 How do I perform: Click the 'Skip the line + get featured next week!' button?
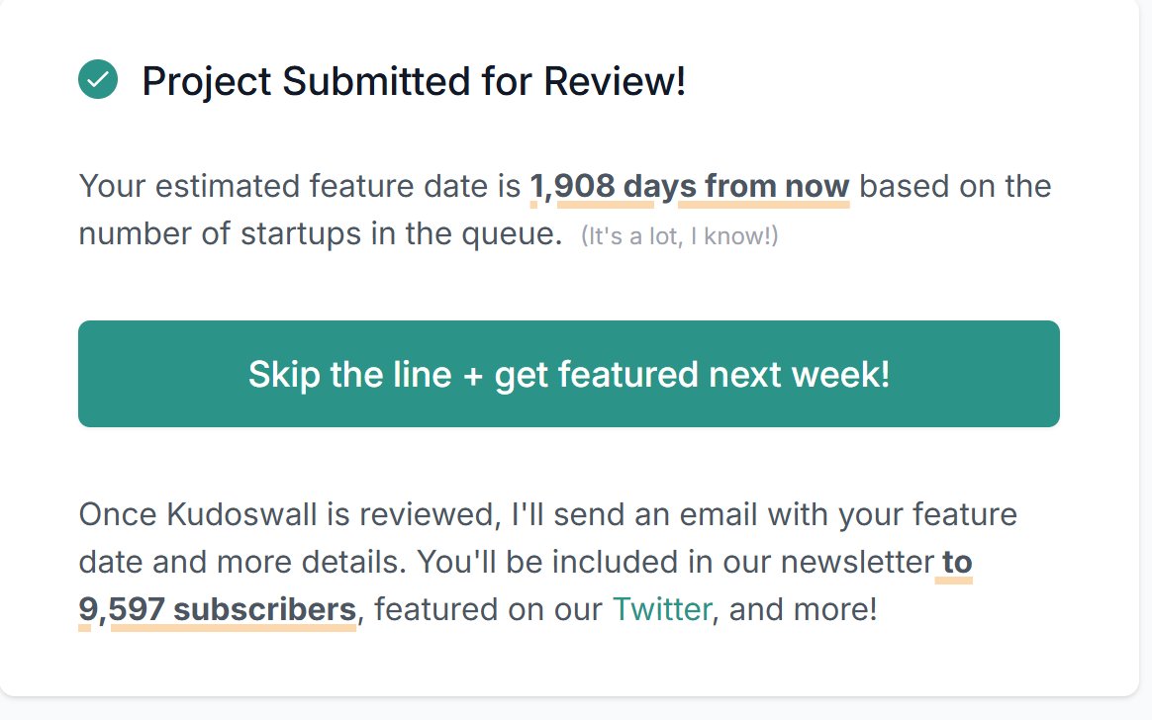569,374
